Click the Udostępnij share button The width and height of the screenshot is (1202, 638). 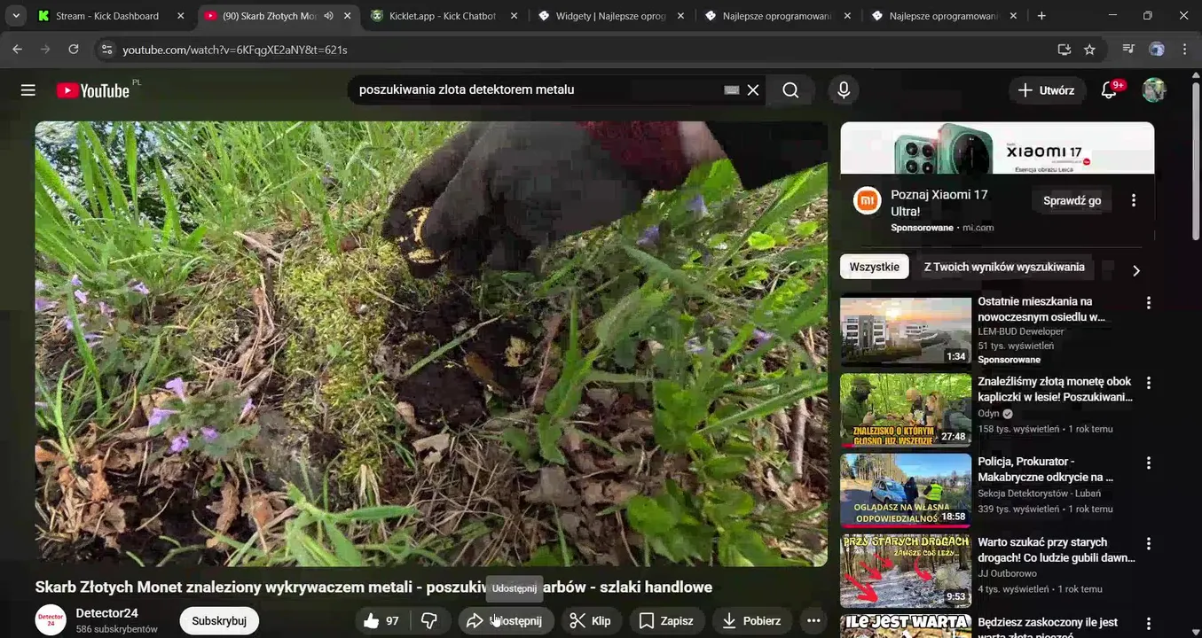[507, 621]
